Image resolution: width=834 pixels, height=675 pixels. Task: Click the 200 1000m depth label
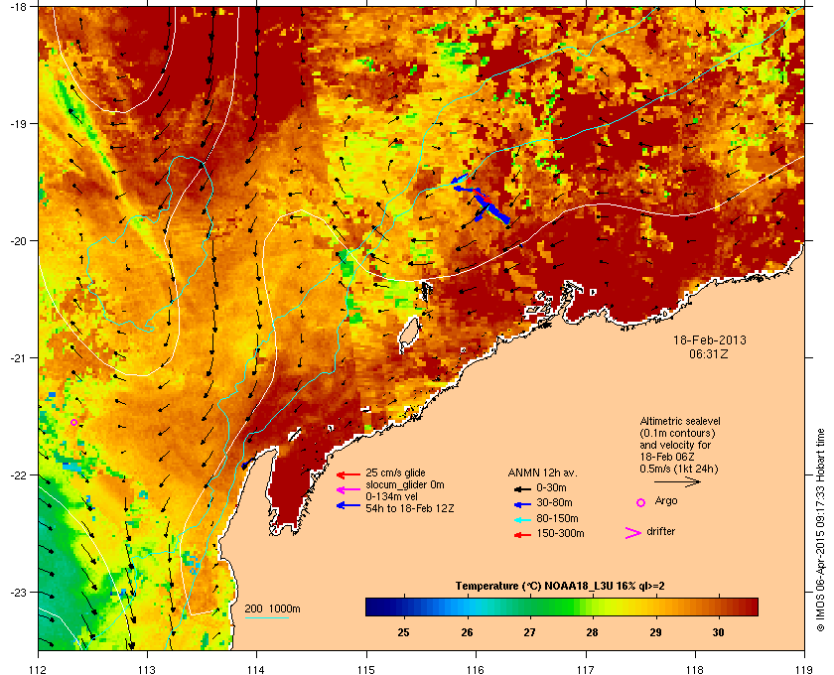[272, 609]
